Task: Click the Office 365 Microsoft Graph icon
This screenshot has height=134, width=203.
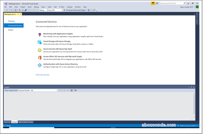Action: pos(40,58)
